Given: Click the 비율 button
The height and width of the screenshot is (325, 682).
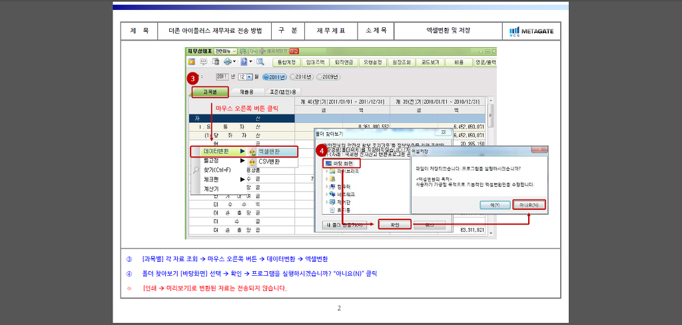Looking at the screenshot, I should point(458,62).
